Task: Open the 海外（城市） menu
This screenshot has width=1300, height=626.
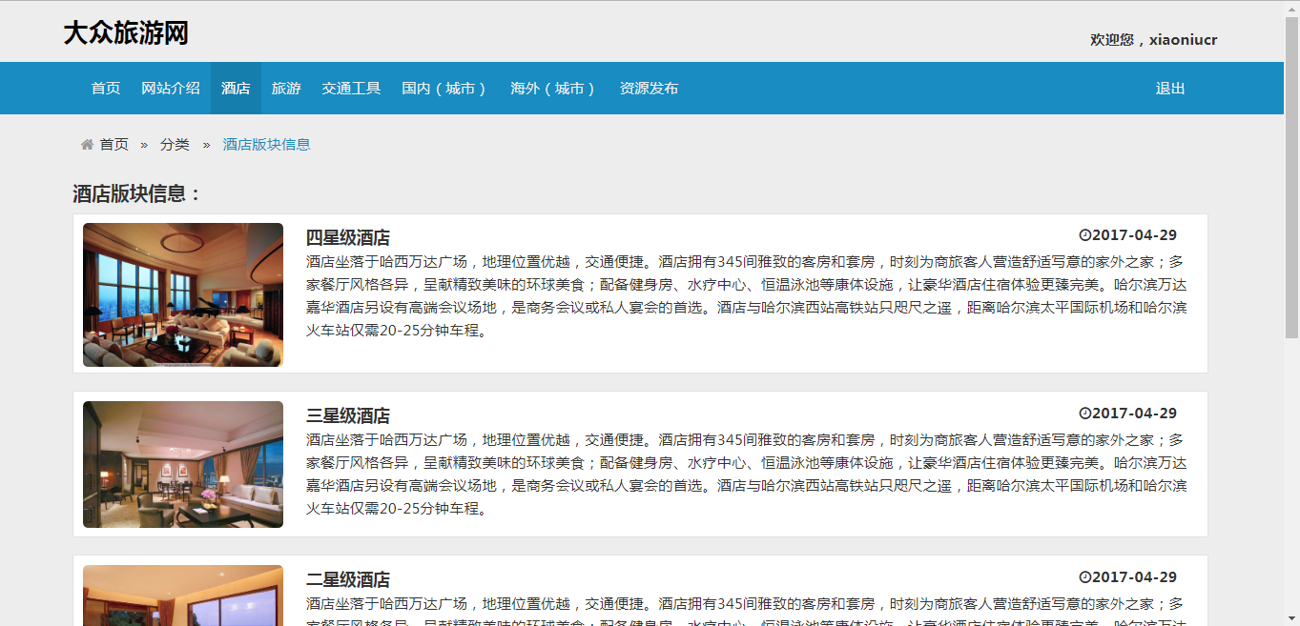Action: point(554,89)
